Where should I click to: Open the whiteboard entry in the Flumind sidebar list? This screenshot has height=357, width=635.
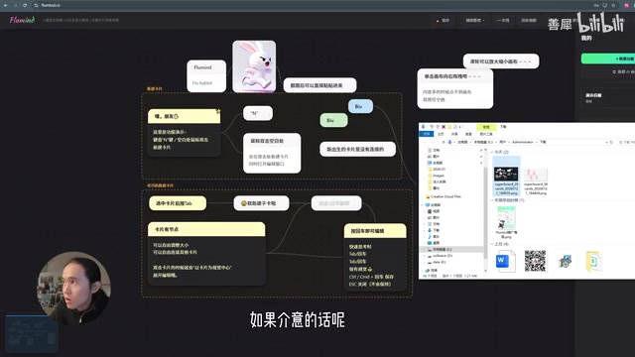pyautogui.click(x=607, y=97)
